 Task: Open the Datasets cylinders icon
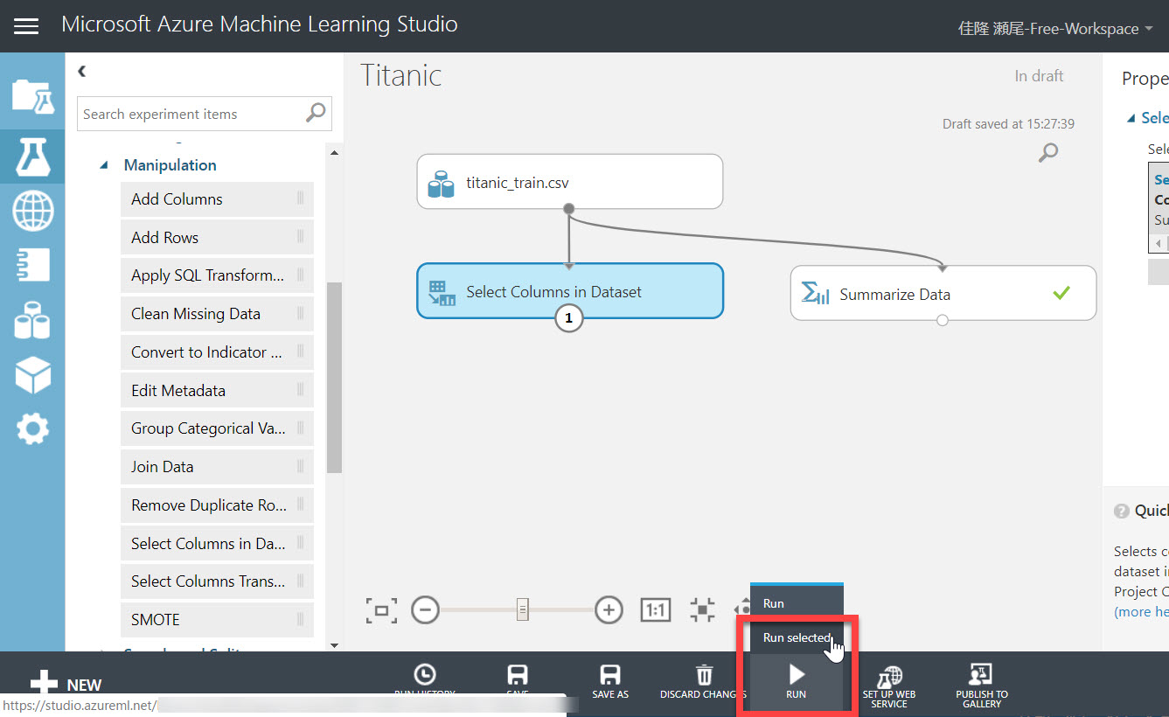pos(32,320)
